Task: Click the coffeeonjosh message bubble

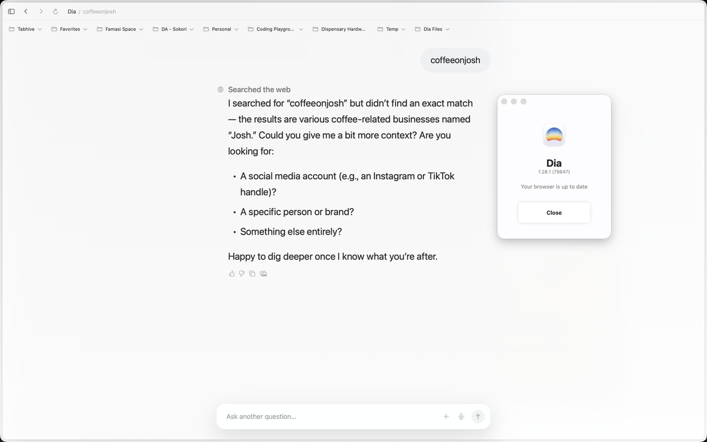Action: [455, 60]
